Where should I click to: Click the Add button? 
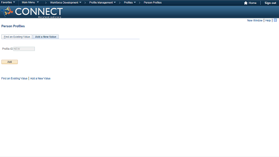coord(10,62)
